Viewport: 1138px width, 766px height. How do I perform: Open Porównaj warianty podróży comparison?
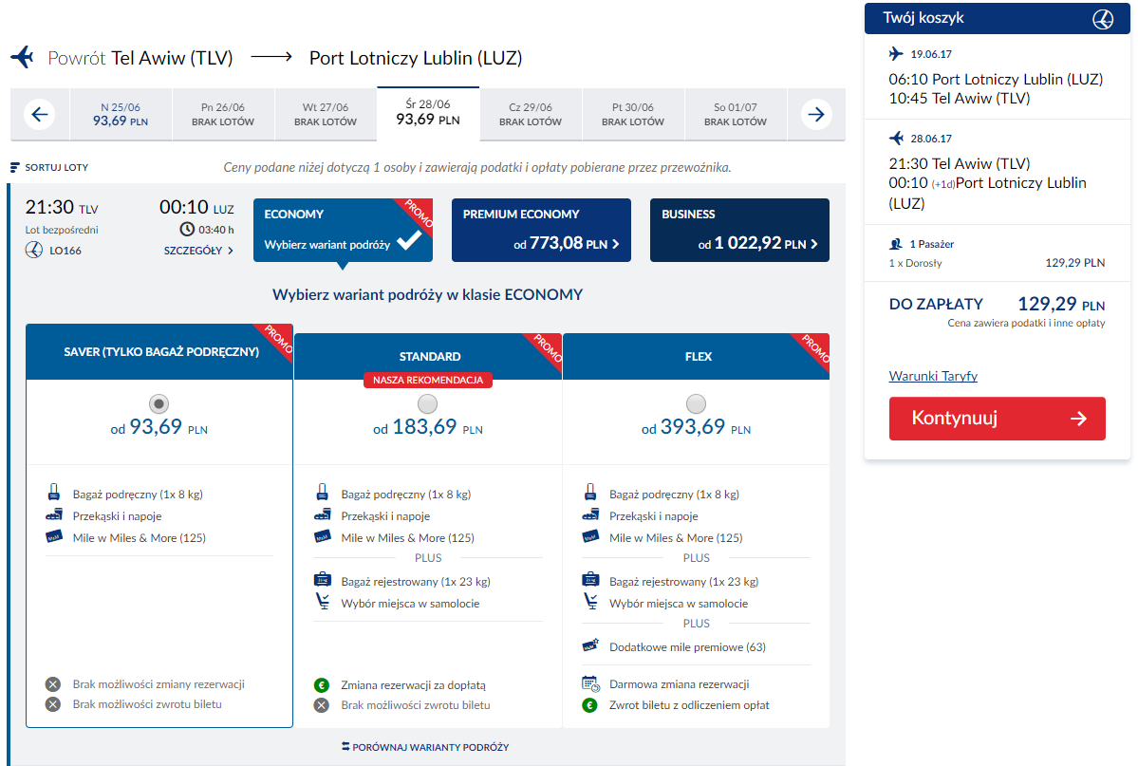pos(425,746)
